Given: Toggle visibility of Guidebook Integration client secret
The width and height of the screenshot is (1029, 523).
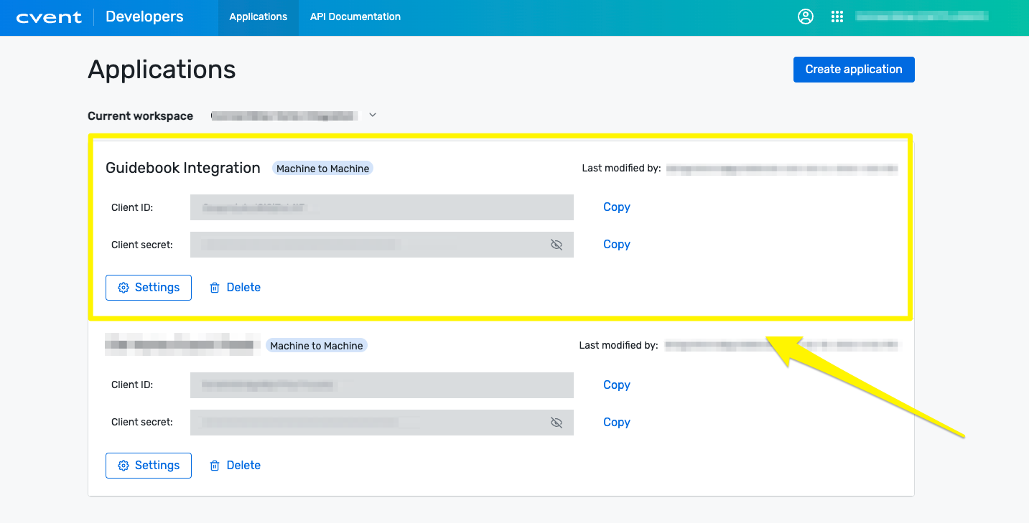Looking at the screenshot, I should point(556,245).
